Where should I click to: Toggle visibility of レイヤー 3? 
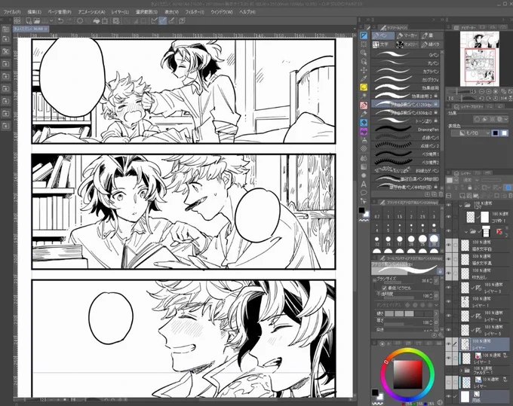point(449,288)
